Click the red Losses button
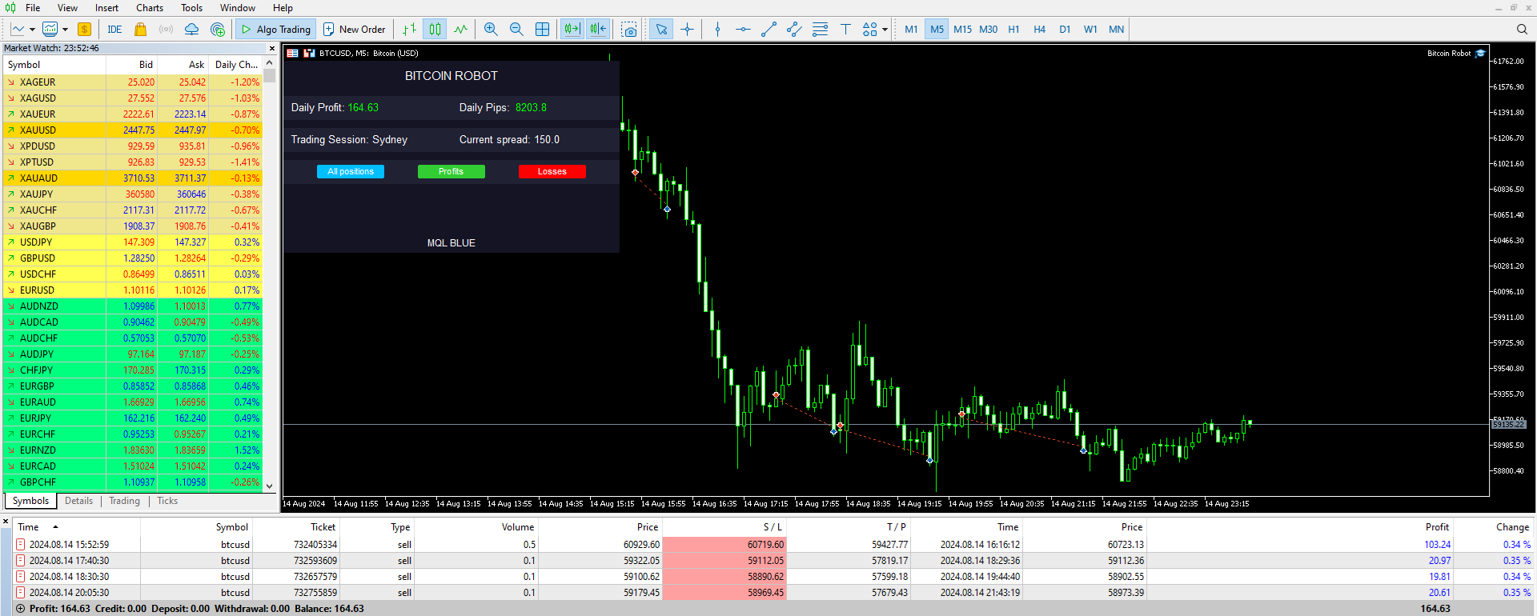1537x616 pixels. tap(552, 171)
